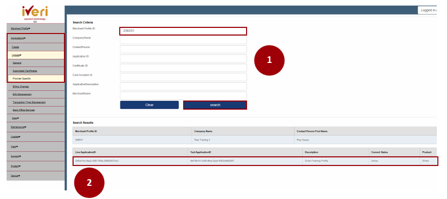Expand the Applications menu

tap(18, 38)
